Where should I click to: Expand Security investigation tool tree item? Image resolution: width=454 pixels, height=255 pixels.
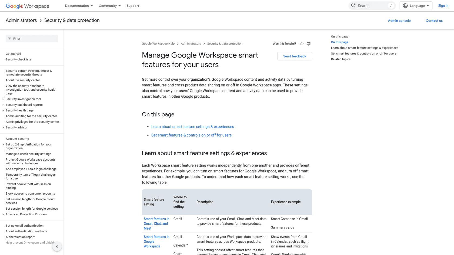tap(3, 99)
